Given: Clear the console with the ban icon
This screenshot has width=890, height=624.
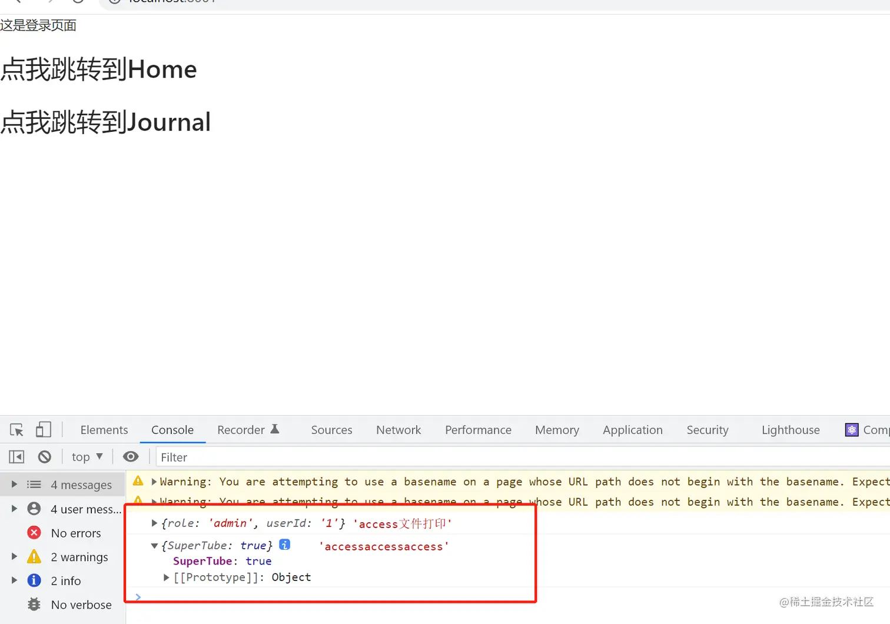Looking at the screenshot, I should [x=45, y=457].
